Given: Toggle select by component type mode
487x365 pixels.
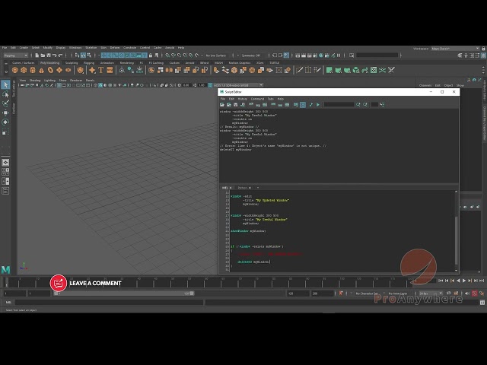Looking at the screenshot, I should [x=89, y=56].
